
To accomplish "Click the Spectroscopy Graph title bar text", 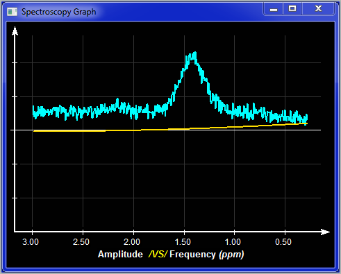I will [59, 12].
